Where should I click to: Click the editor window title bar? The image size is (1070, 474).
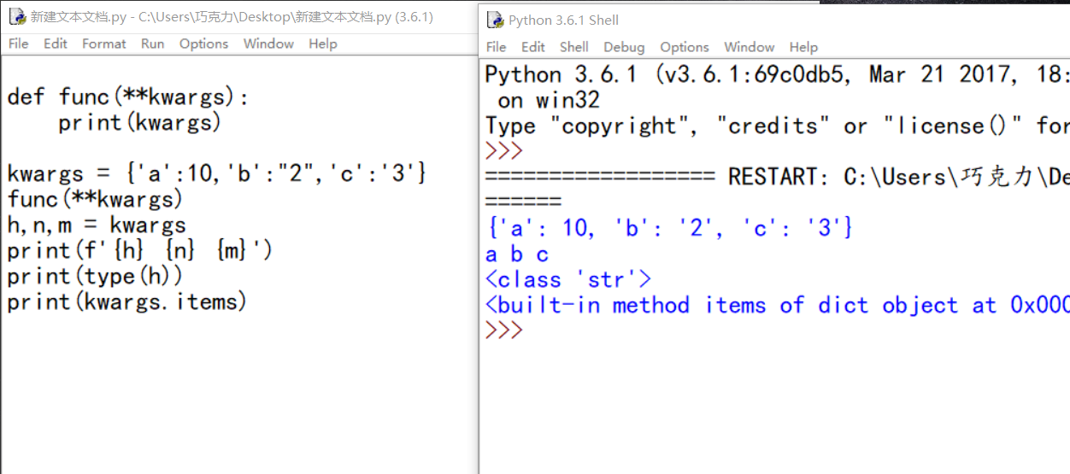click(239, 16)
